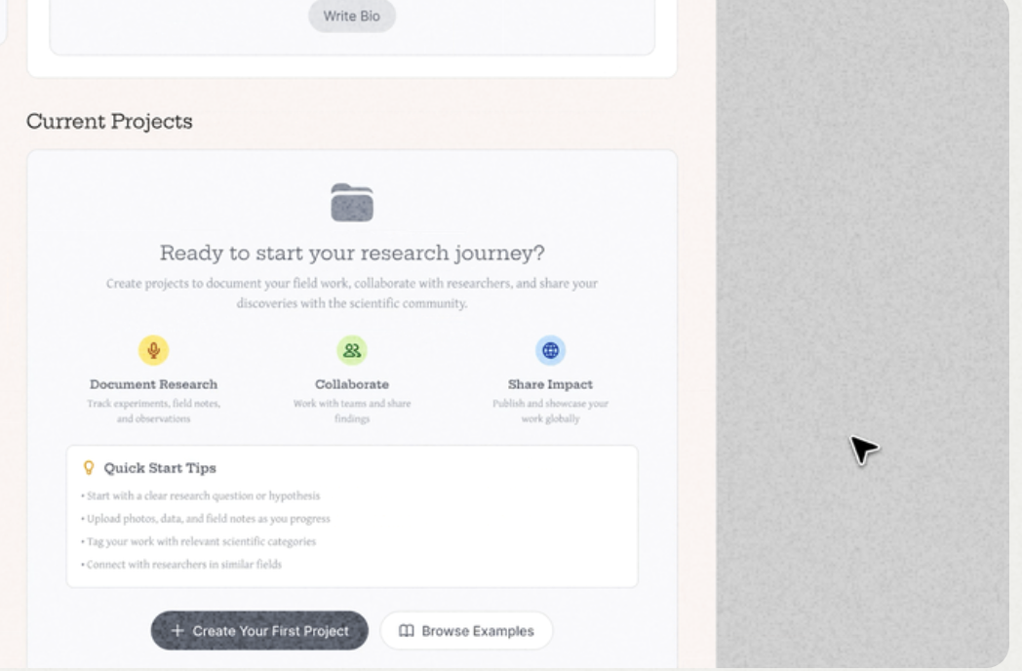Click the yellow microphone Document Research icon
This screenshot has height=671, width=1022.
tap(153, 350)
